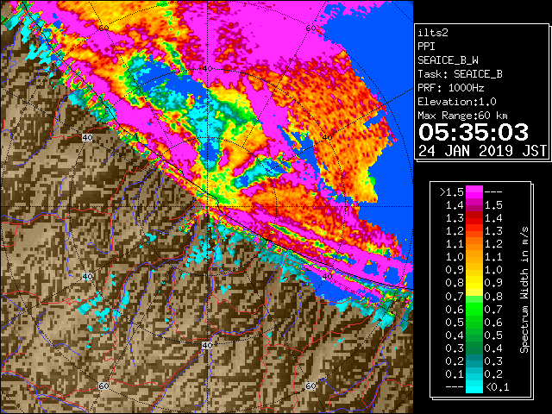Click the 60 km ring label at the southeast
The image size is (552, 414).
(310, 386)
